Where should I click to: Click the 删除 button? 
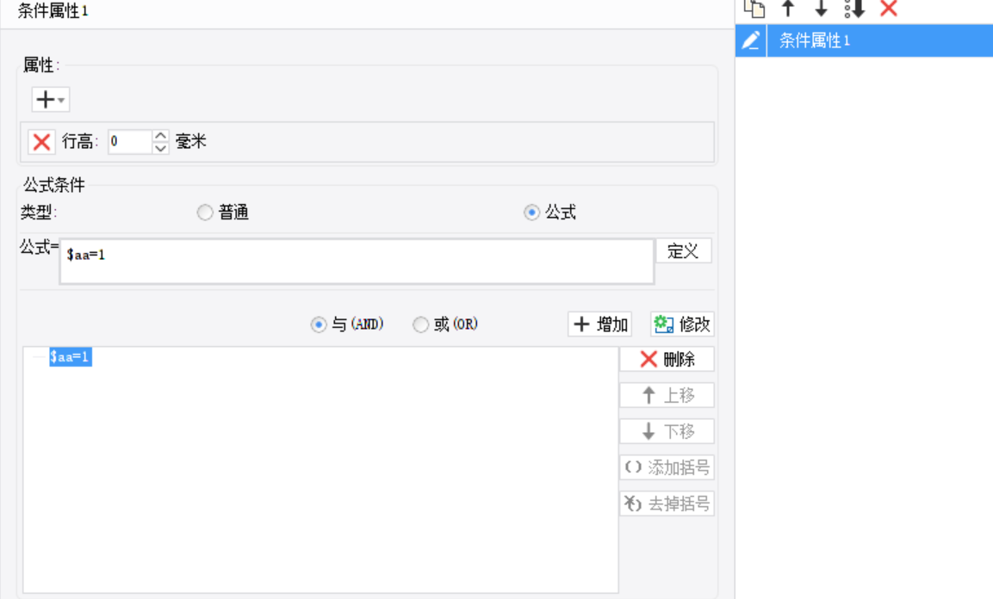[667, 359]
